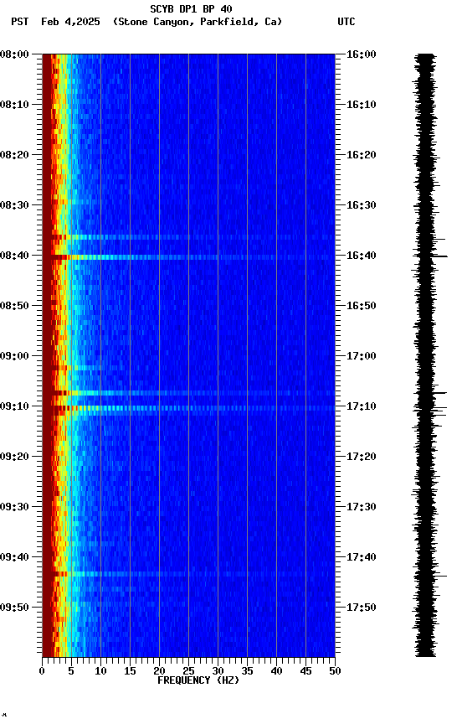Viewport: 462px width, 724px height.
Task: Click the 15 Hz frequency axis label
Action: tap(130, 671)
